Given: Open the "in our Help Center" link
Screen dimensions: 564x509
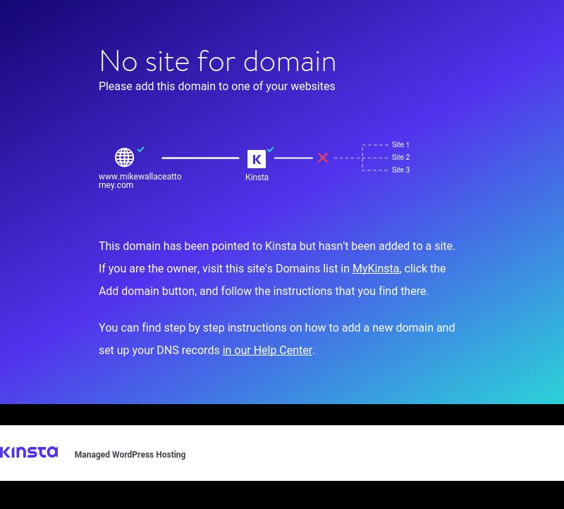Looking at the screenshot, I should click(267, 351).
